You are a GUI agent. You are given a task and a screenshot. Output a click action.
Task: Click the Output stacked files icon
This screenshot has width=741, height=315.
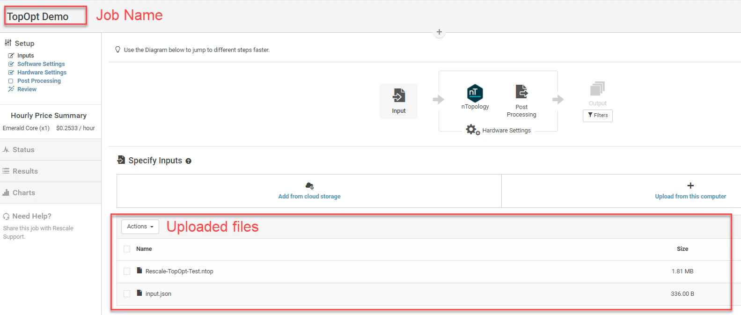pos(597,88)
